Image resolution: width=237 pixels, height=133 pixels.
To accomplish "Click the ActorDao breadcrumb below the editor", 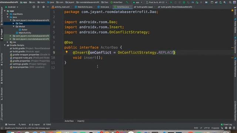I will click(x=69, y=121).
